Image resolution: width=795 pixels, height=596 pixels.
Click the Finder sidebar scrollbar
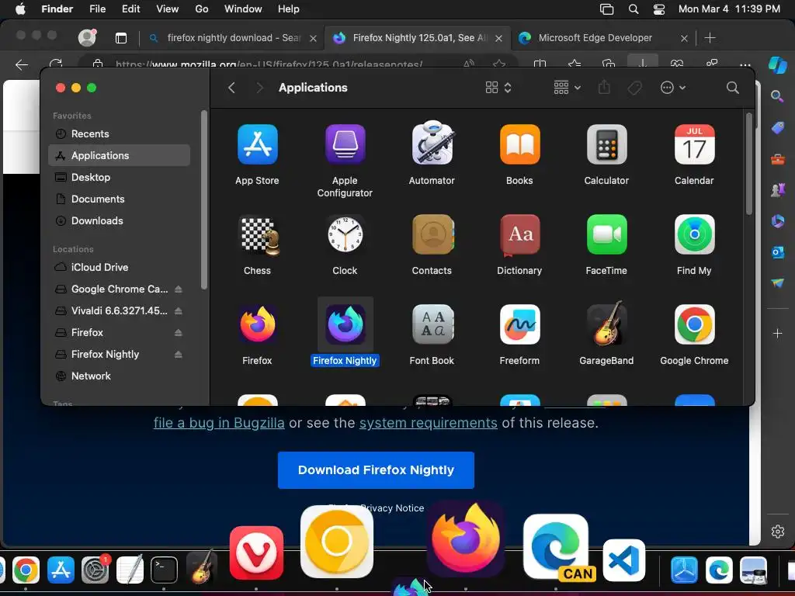[x=204, y=199]
